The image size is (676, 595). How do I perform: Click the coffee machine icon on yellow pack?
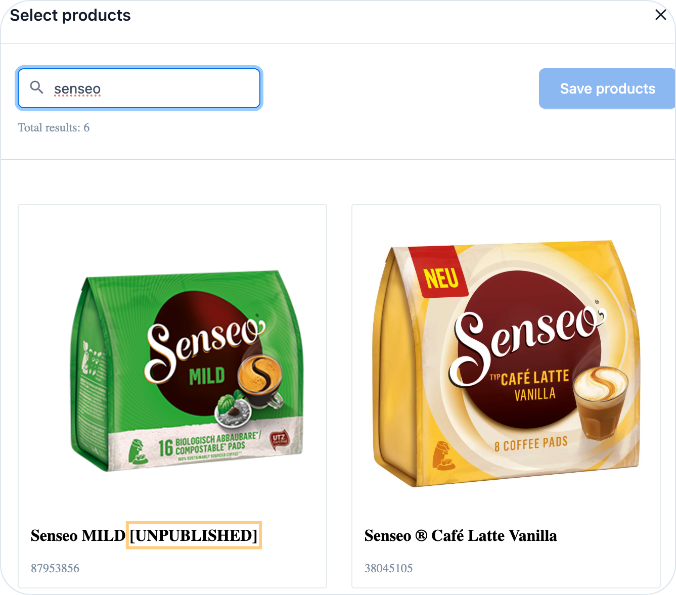click(442, 455)
